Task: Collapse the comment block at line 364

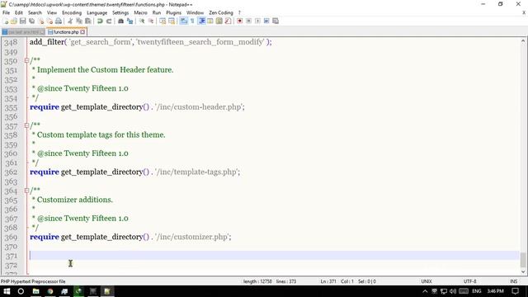Action: (x=26, y=191)
